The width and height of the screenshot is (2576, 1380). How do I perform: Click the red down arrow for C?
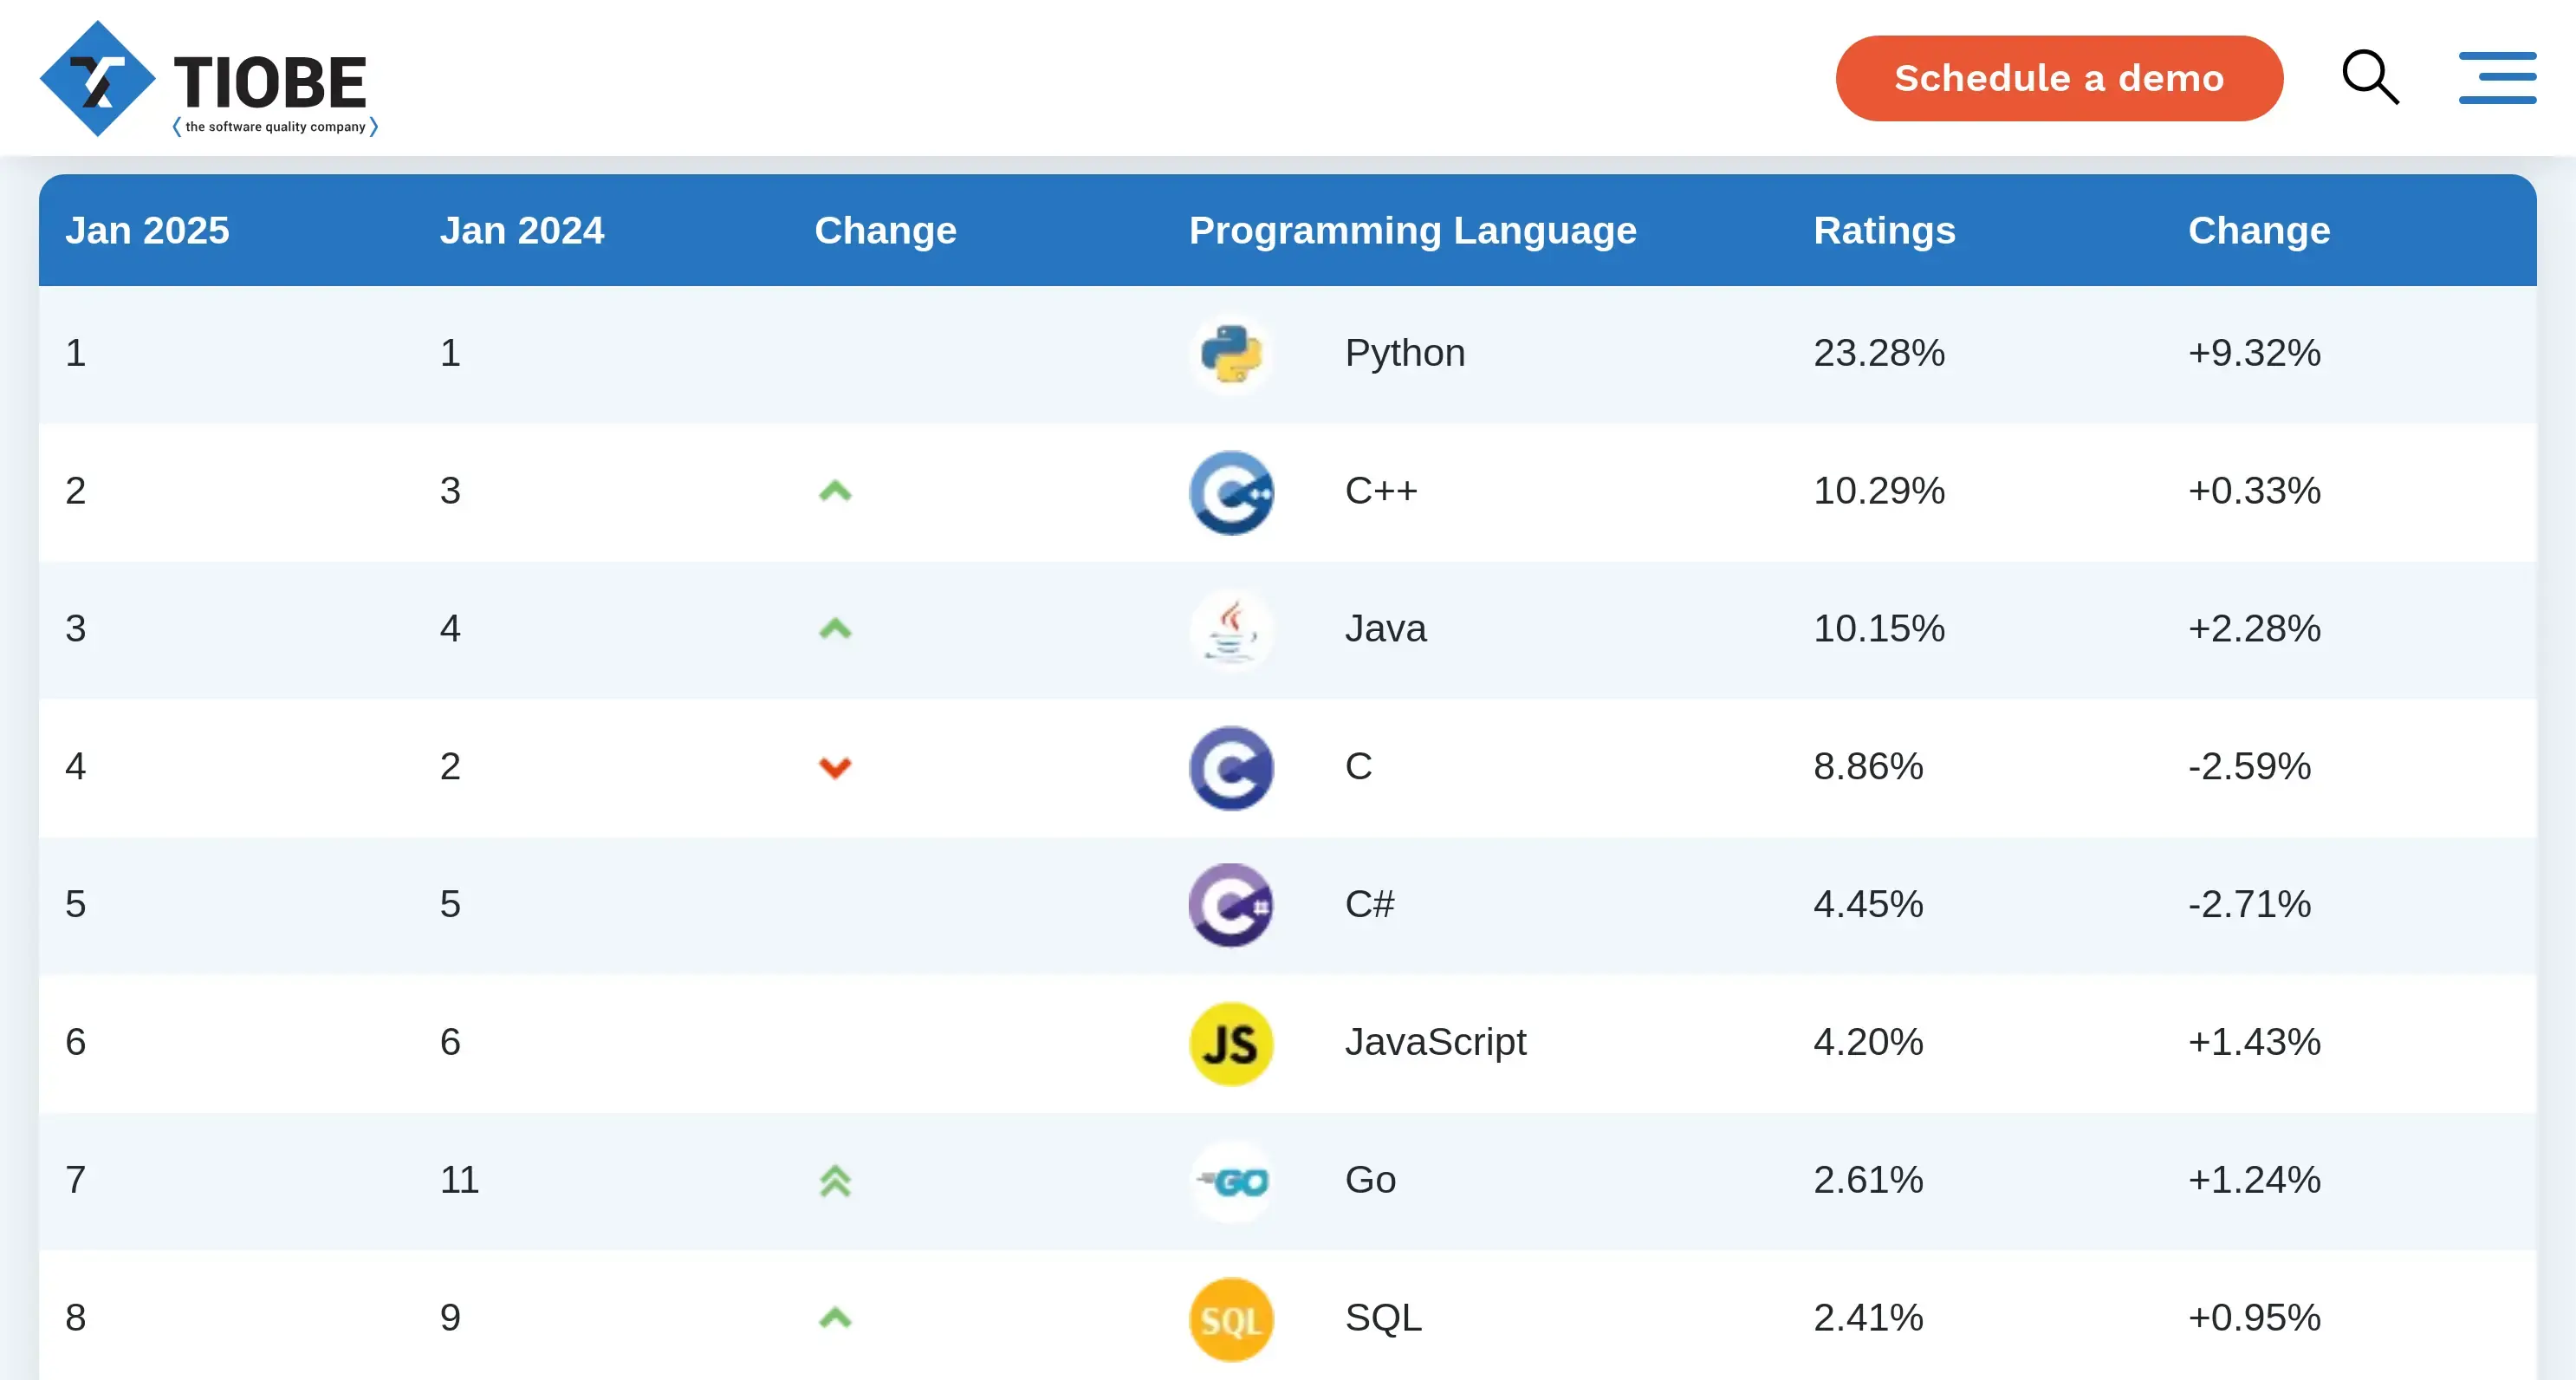[x=835, y=767]
